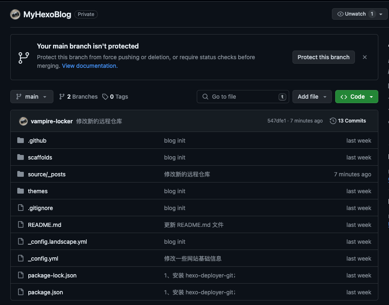Click the tag icon beside 0 Tags
The height and width of the screenshot is (305, 389).
tap(105, 97)
